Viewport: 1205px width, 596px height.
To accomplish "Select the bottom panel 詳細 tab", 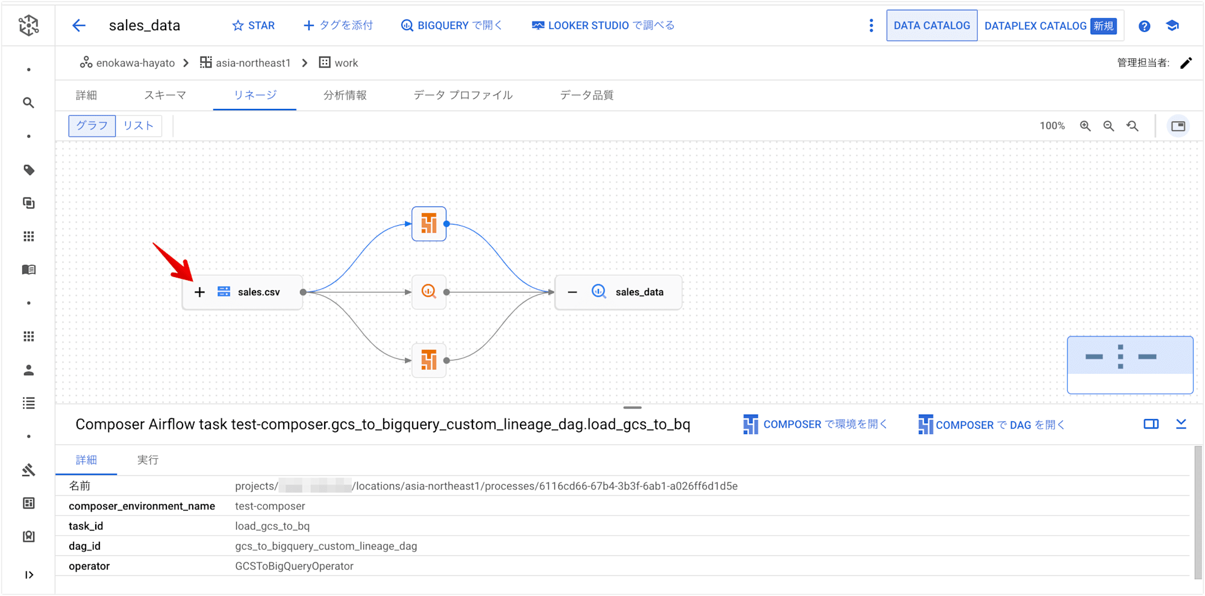I will click(86, 460).
